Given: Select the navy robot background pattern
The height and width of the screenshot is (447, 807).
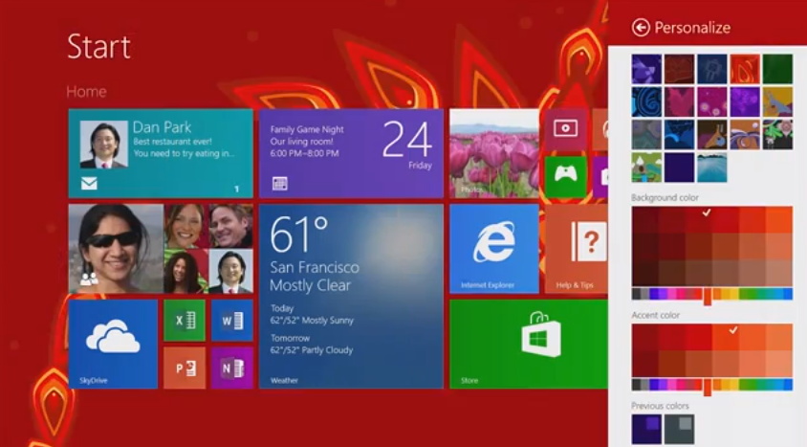Looking at the screenshot, I should pyautogui.click(x=712, y=69).
